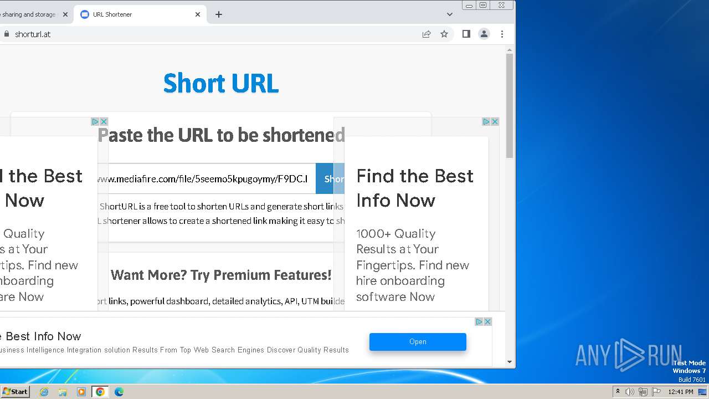Select Chrome in the taskbar

pos(100,392)
